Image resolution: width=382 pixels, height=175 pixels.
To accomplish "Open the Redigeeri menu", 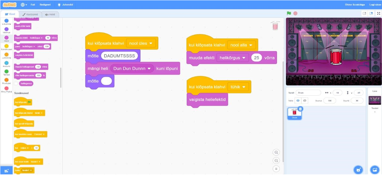I will [45, 4].
